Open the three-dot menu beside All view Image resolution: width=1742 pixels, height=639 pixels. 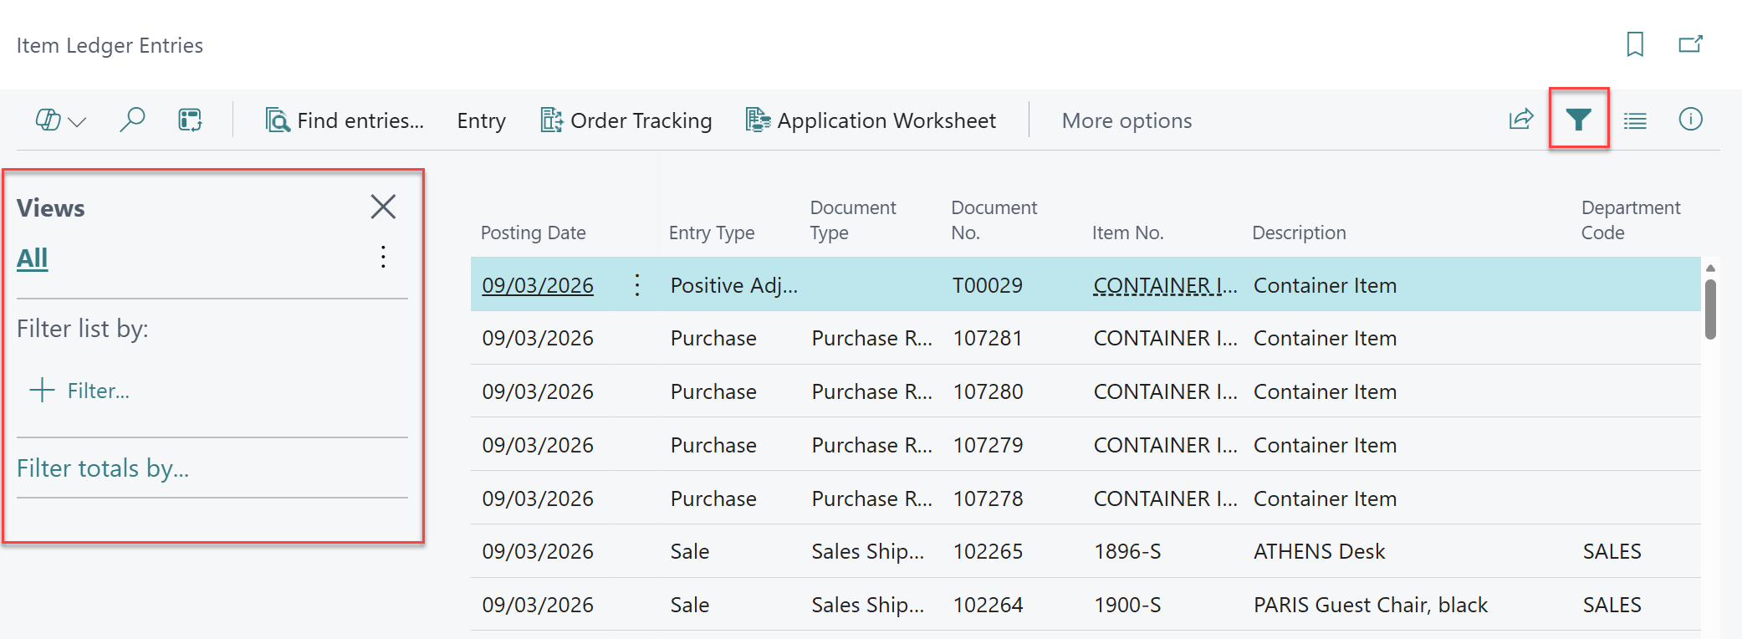(383, 257)
